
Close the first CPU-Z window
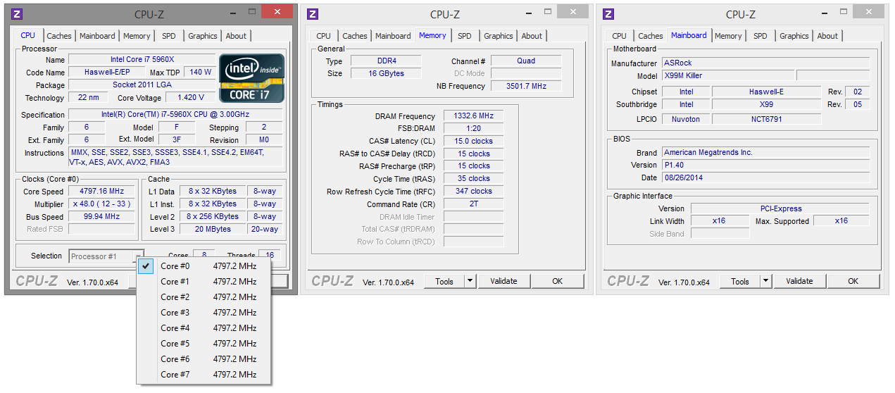277,12
